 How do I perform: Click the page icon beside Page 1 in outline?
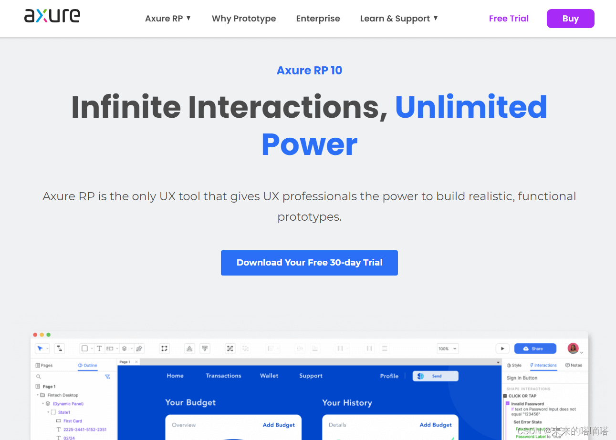pyautogui.click(x=38, y=387)
